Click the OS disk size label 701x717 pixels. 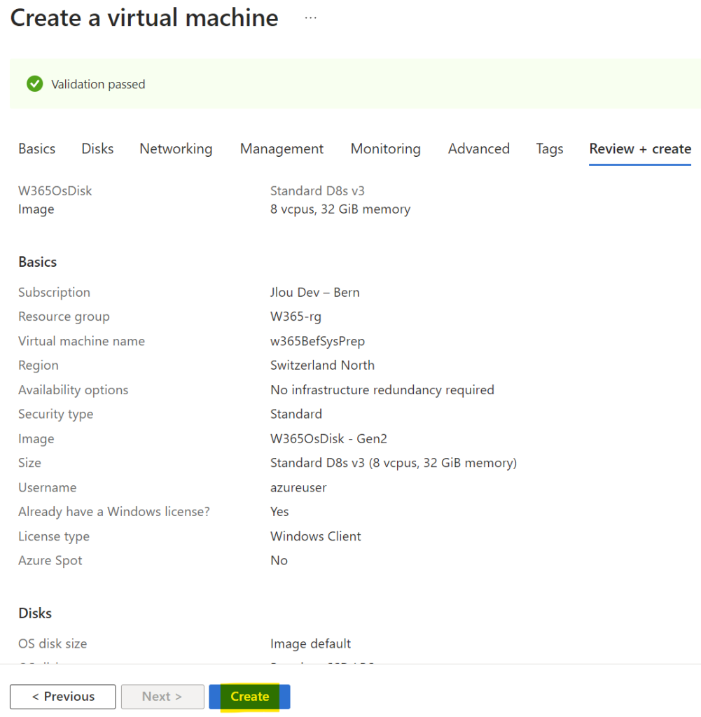[x=53, y=644]
